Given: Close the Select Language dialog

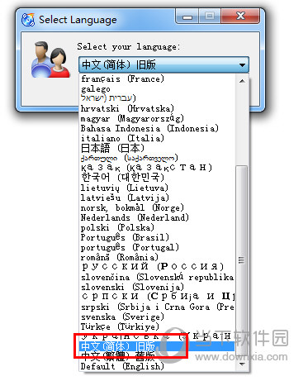Looking at the screenshot, I should pyautogui.click(x=240, y=17).
